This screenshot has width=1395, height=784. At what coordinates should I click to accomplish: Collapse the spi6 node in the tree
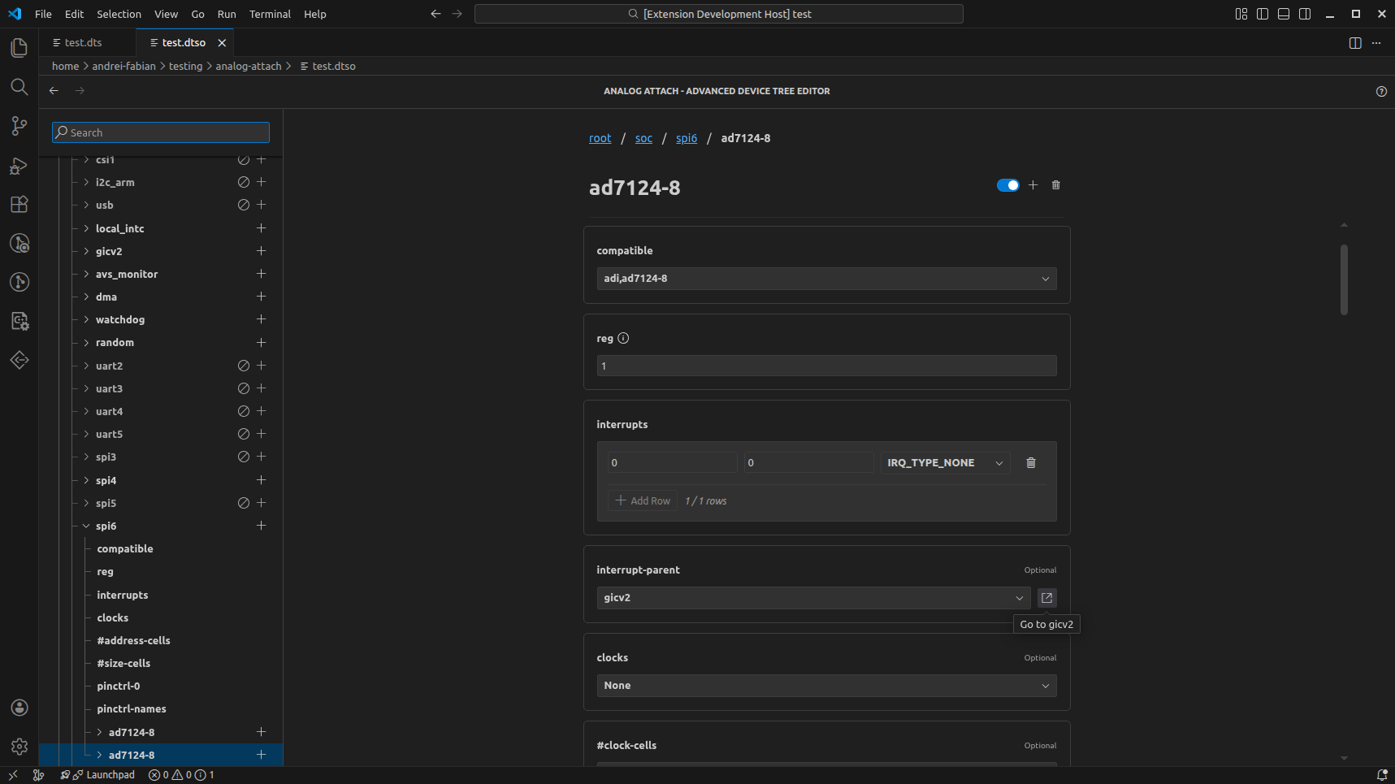pyautogui.click(x=86, y=526)
